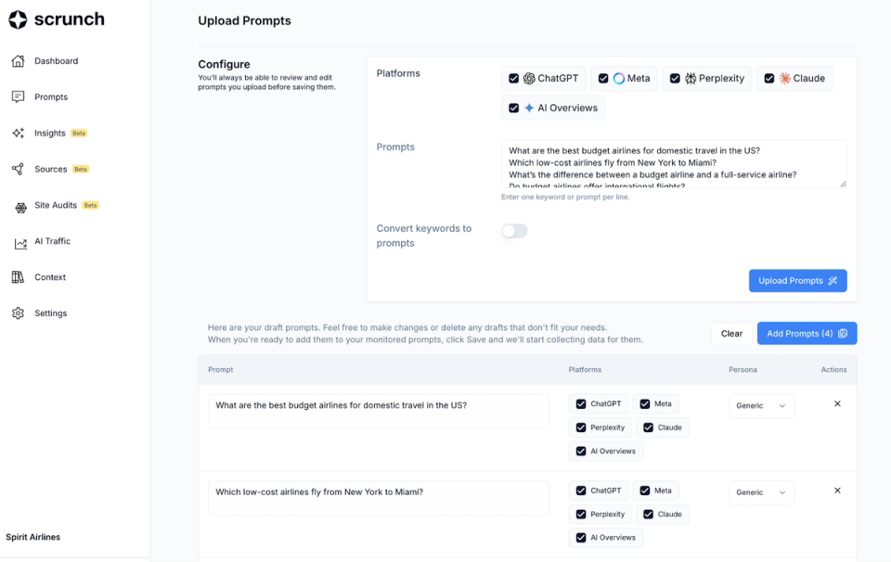Click the AI Overviews sparkle logo in Configure
Screen dimensions: 891x562
coord(529,108)
